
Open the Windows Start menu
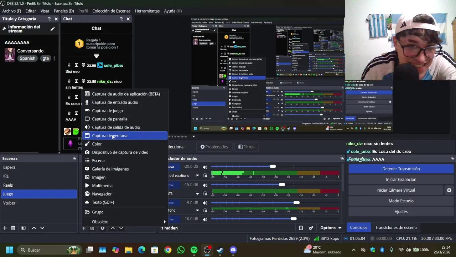(10, 250)
